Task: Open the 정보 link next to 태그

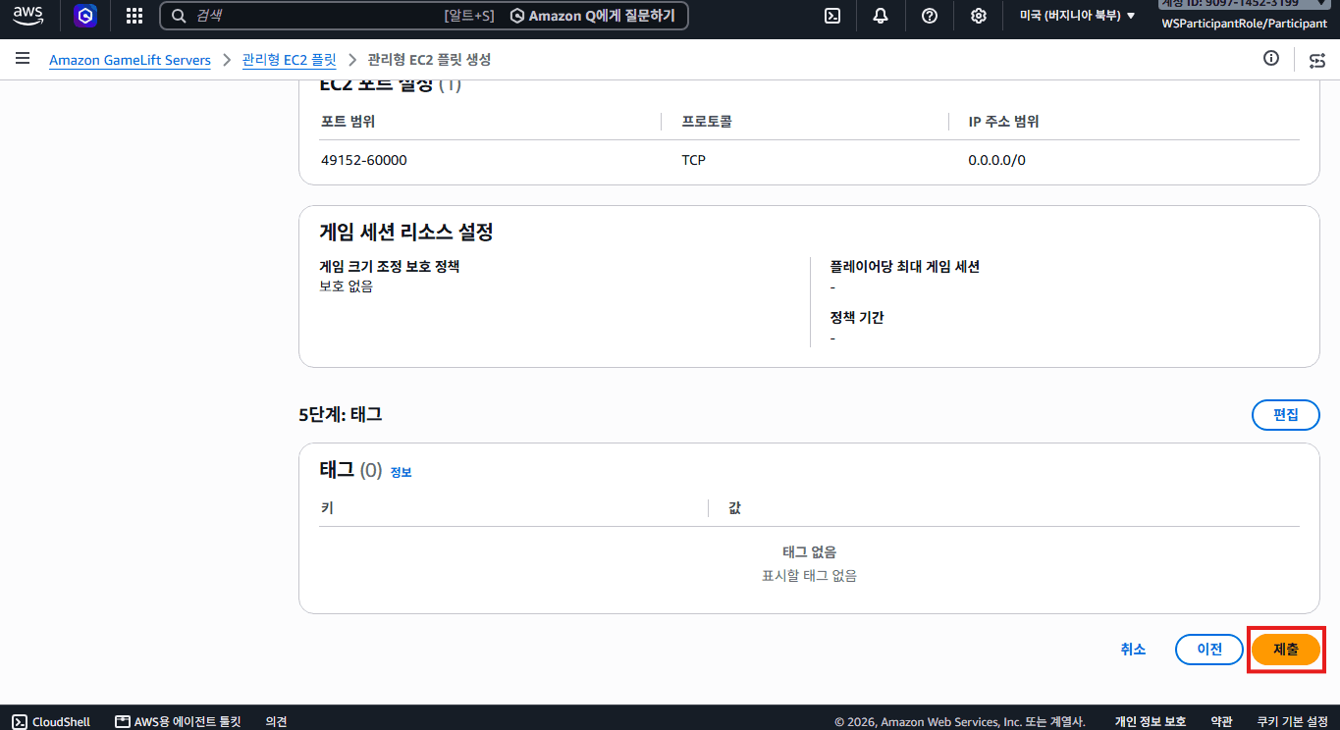Action: click(x=401, y=472)
